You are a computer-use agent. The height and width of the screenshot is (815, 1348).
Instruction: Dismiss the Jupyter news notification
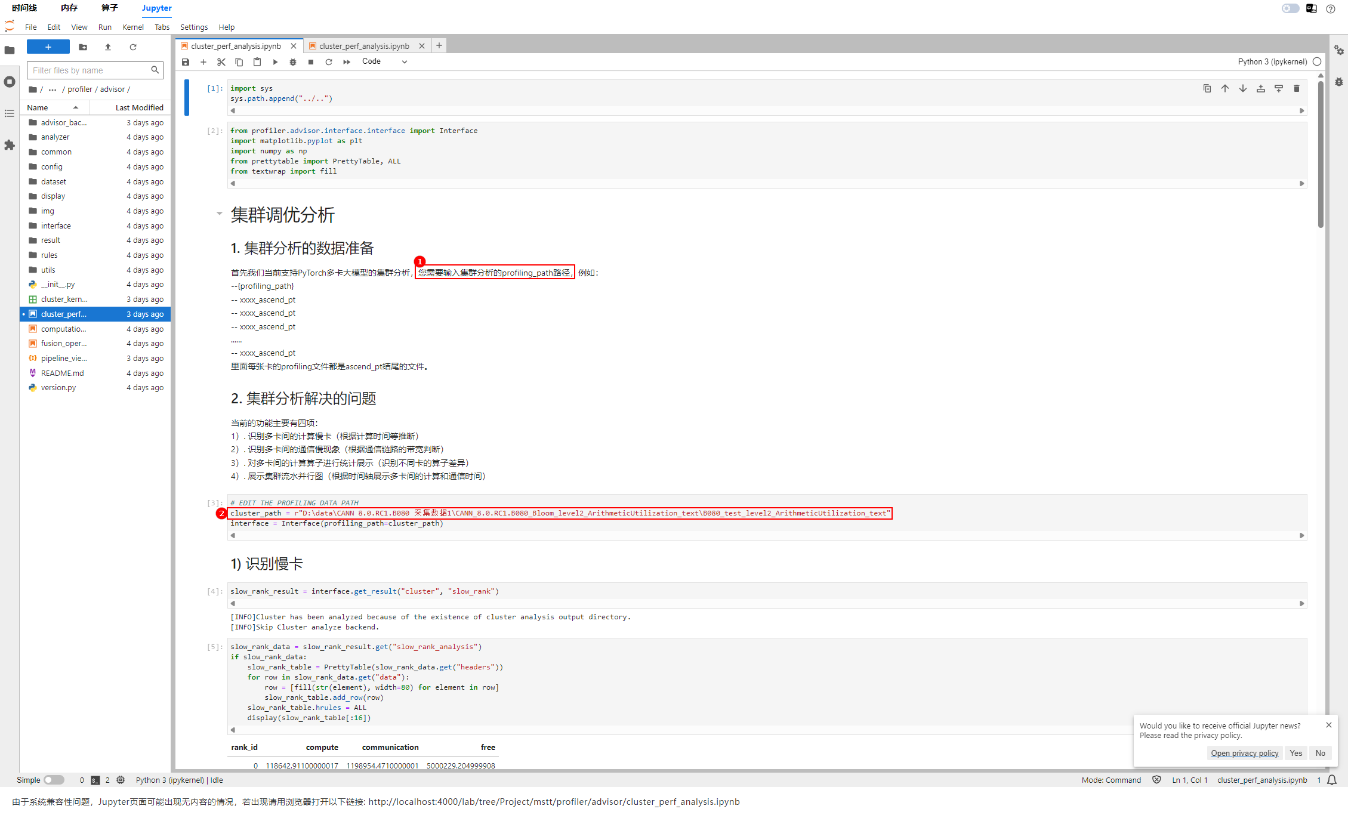pyautogui.click(x=1329, y=725)
